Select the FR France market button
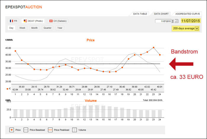 13,21
